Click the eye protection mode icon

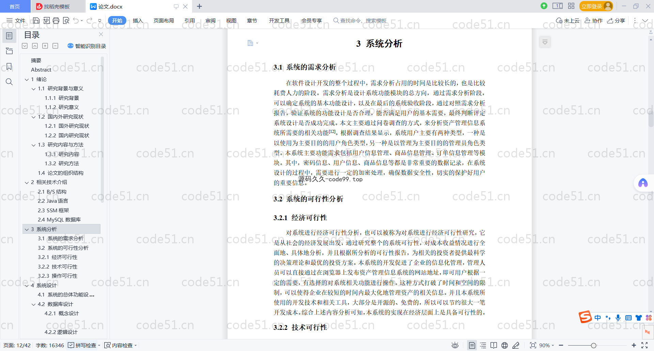pos(455,345)
